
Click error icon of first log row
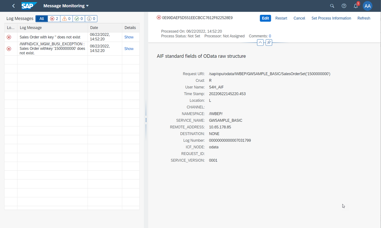9,37
